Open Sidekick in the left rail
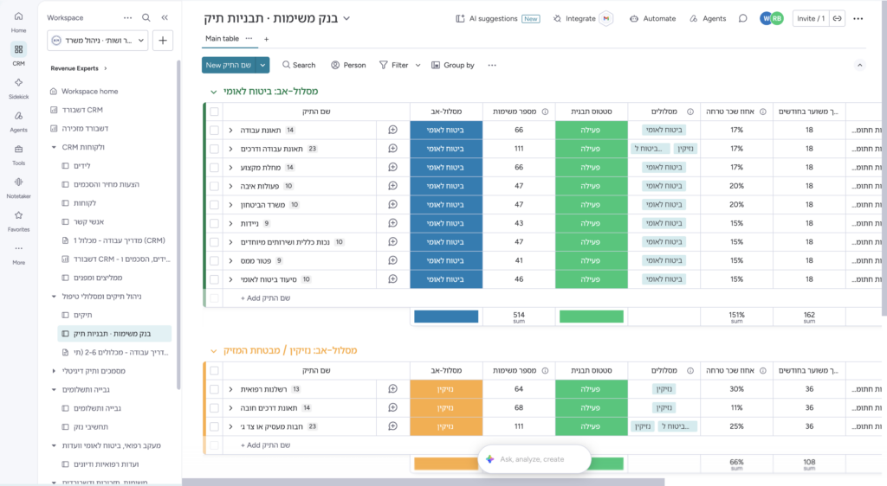Screen dimensions: 887x486 coord(19,88)
